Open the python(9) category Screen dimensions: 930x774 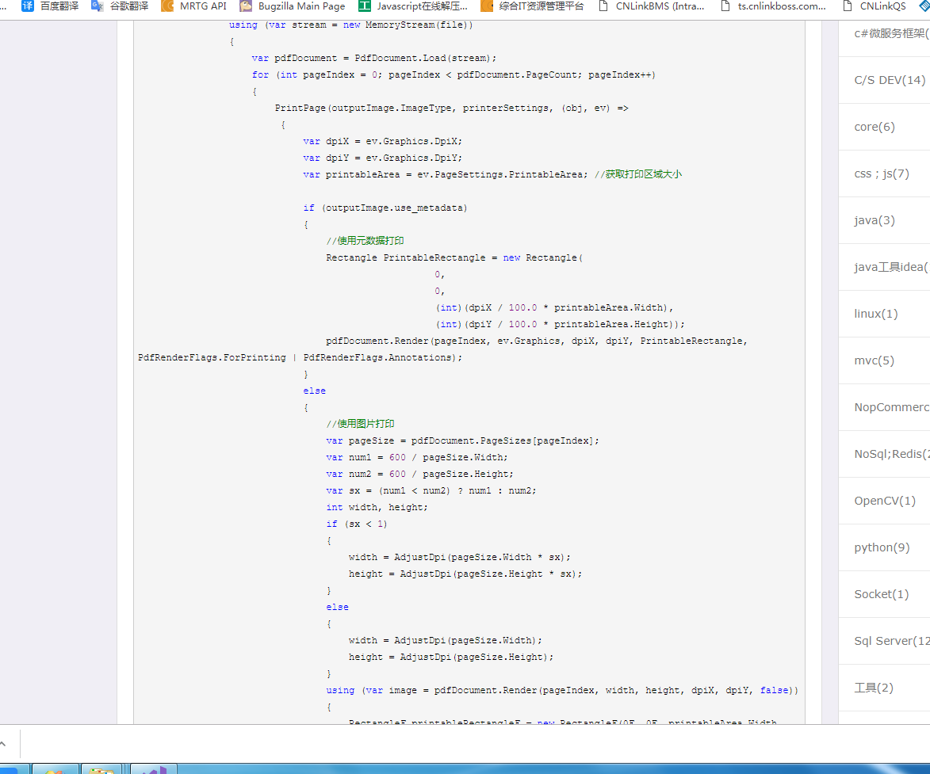pyautogui.click(x=882, y=547)
